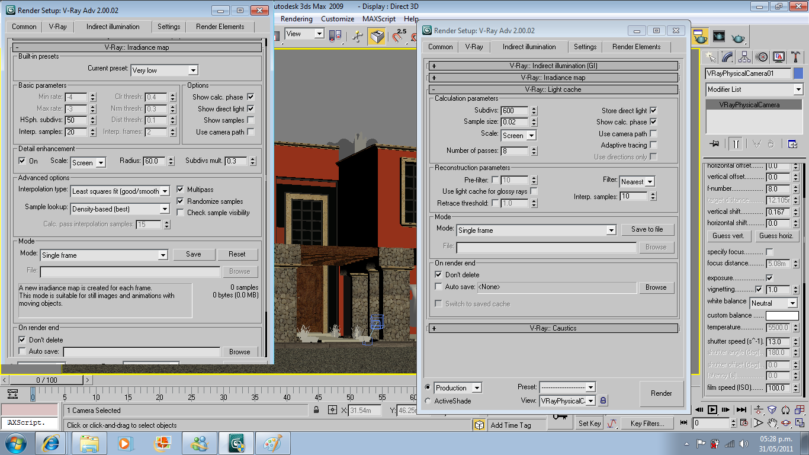Click the Render button

[x=662, y=393]
